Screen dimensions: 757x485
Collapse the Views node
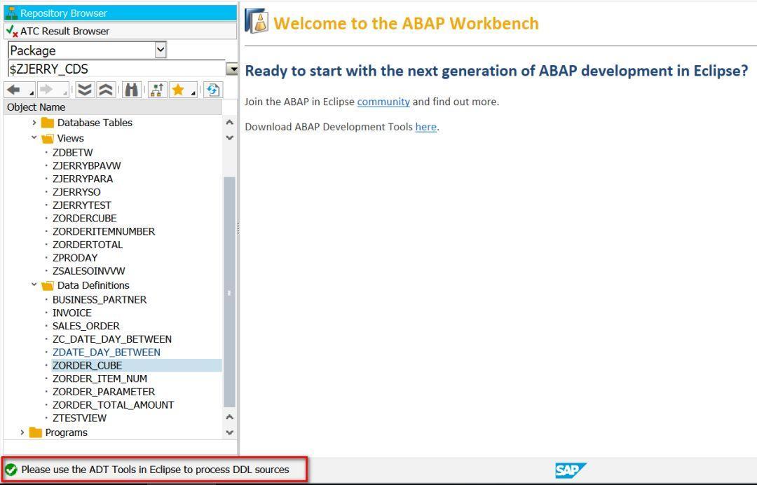point(34,137)
